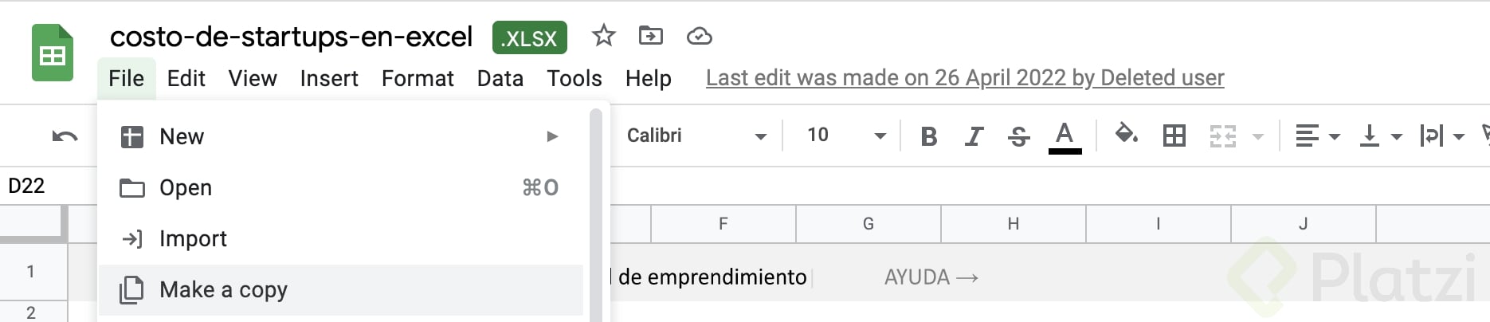This screenshot has width=1490, height=322.
Task: Select Make a copy from File menu
Action: point(223,289)
